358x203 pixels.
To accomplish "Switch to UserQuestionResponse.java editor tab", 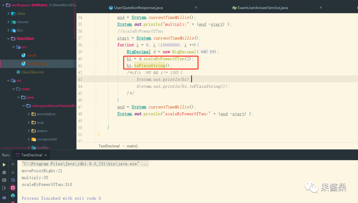I will [x=138, y=8].
